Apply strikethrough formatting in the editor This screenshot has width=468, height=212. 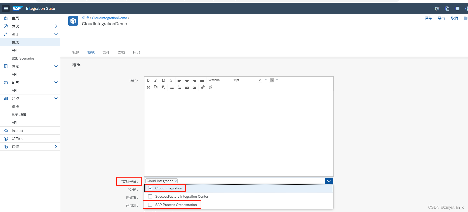point(171,80)
